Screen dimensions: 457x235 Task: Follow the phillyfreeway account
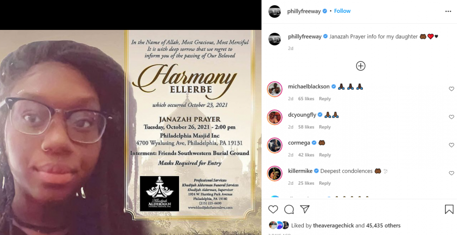[x=342, y=11]
